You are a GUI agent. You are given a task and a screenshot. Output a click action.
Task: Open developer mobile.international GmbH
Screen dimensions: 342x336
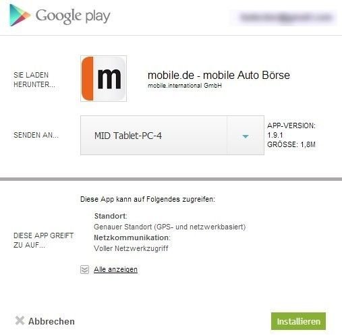click(185, 86)
